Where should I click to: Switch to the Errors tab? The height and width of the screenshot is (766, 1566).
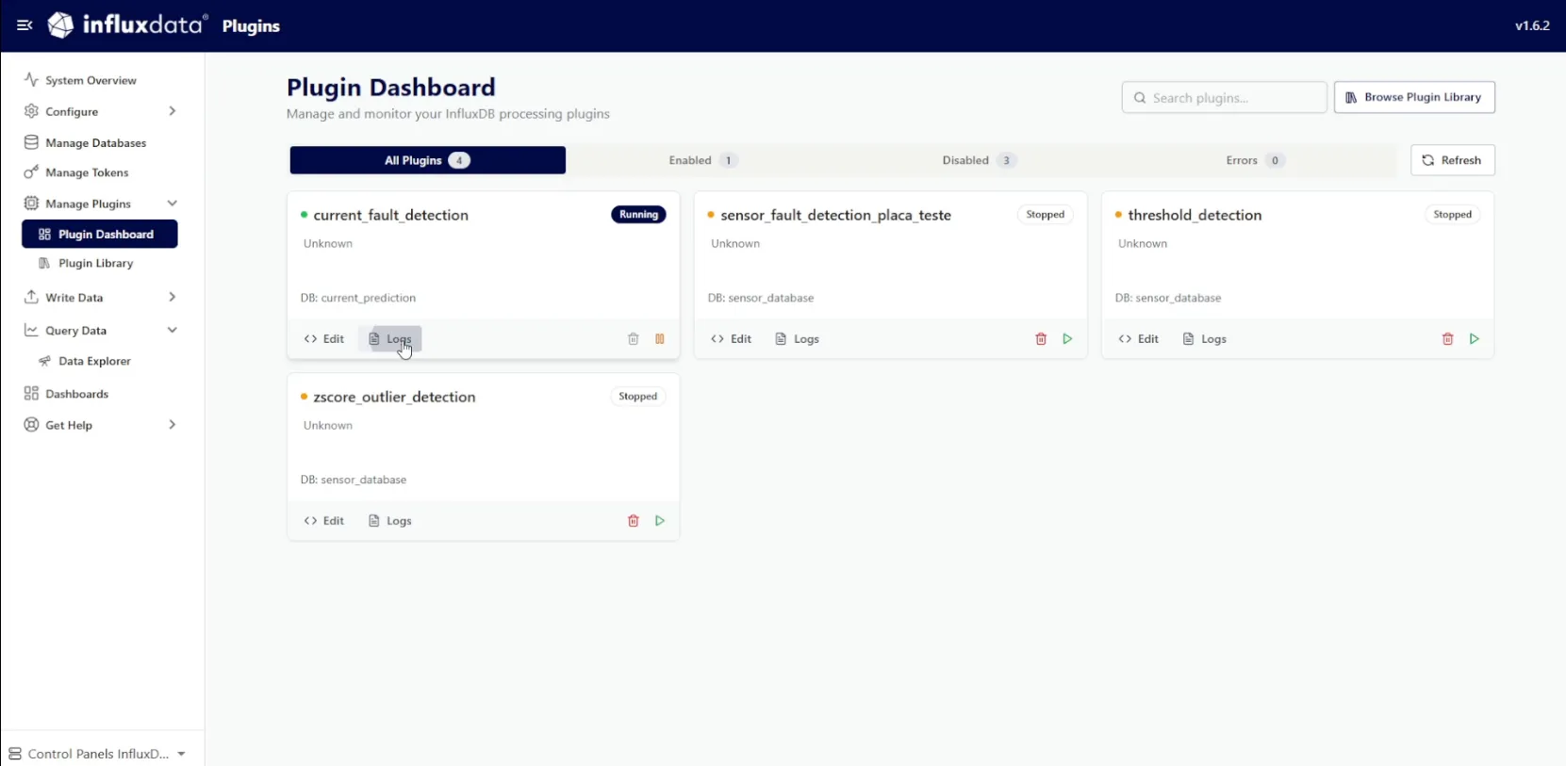pyautogui.click(x=1255, y=160)
